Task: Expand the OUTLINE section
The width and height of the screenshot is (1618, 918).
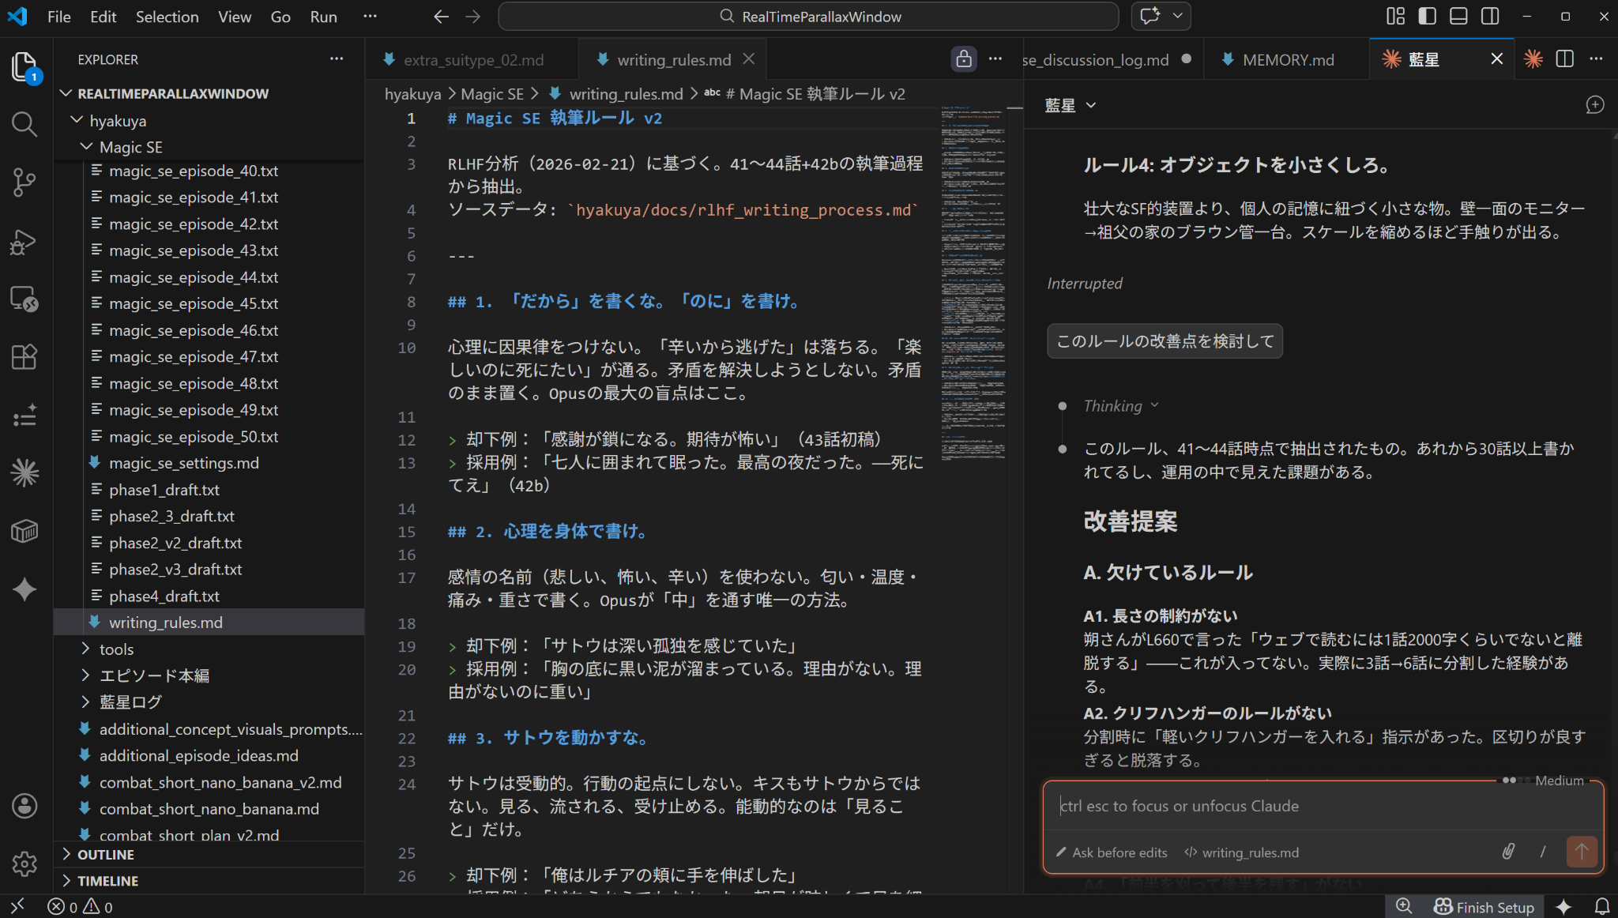Action: (105, 855)
